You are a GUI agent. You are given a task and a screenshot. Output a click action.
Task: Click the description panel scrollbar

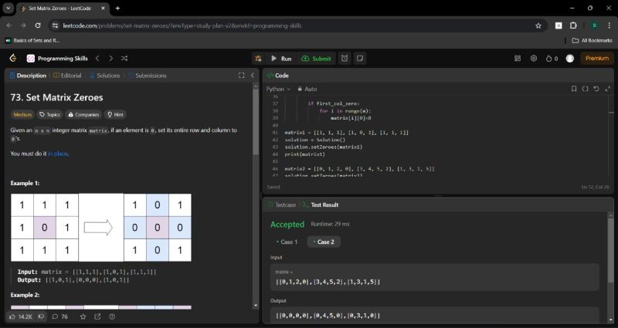(x=256, y=122)
